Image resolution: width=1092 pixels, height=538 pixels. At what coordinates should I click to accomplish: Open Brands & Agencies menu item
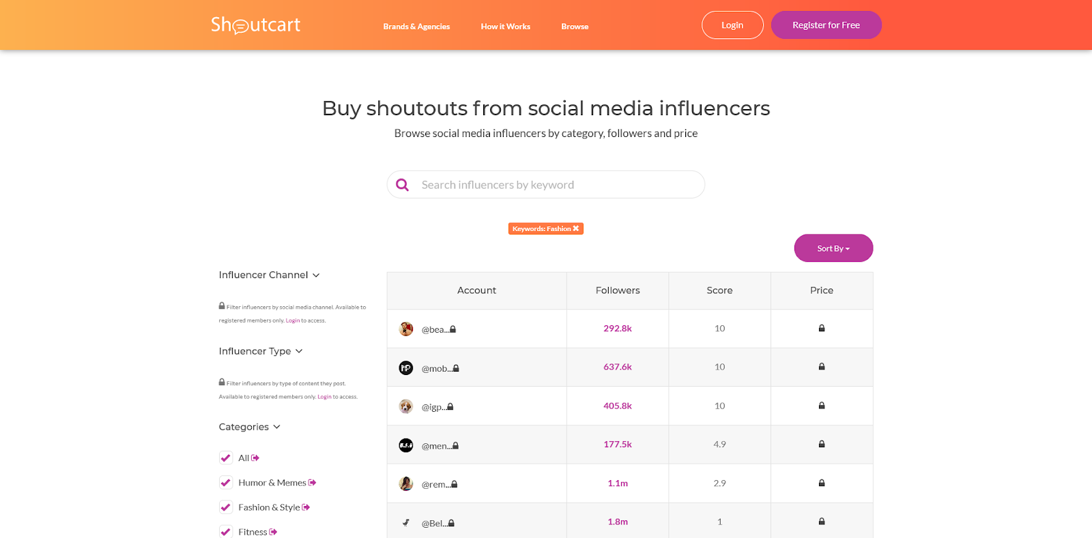(x=416, y=27)
